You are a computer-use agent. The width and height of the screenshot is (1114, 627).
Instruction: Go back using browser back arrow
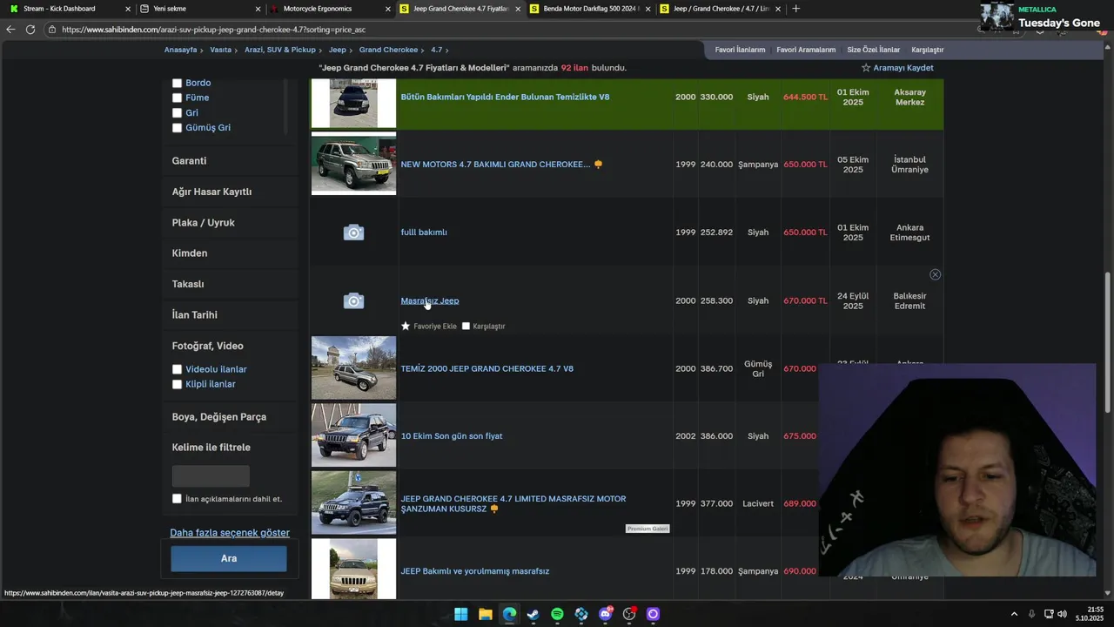click(x=10, y=29)
